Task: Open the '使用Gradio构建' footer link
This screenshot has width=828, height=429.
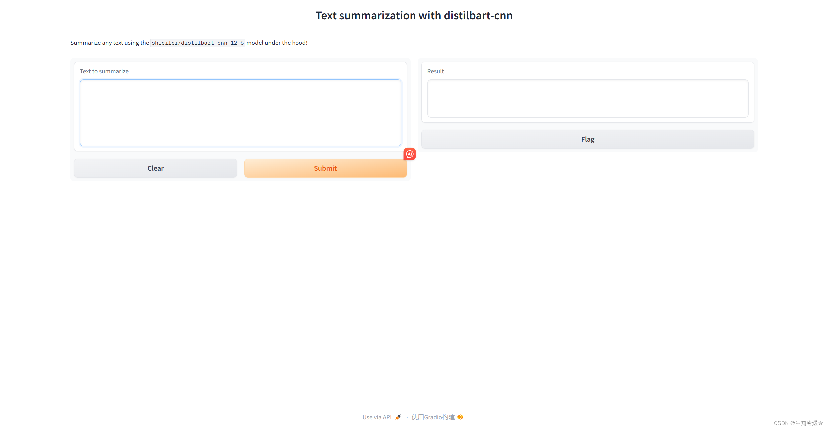Action: [x=433, y=417]
